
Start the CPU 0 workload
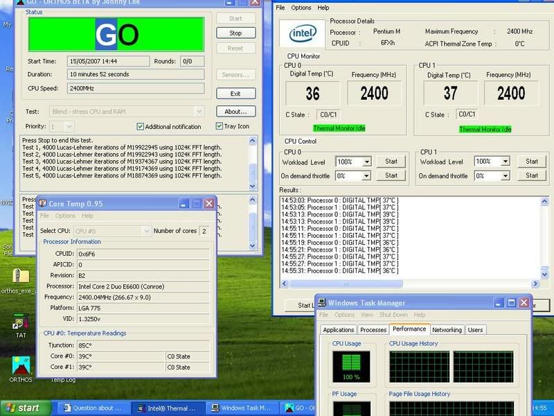pos(391,162)
